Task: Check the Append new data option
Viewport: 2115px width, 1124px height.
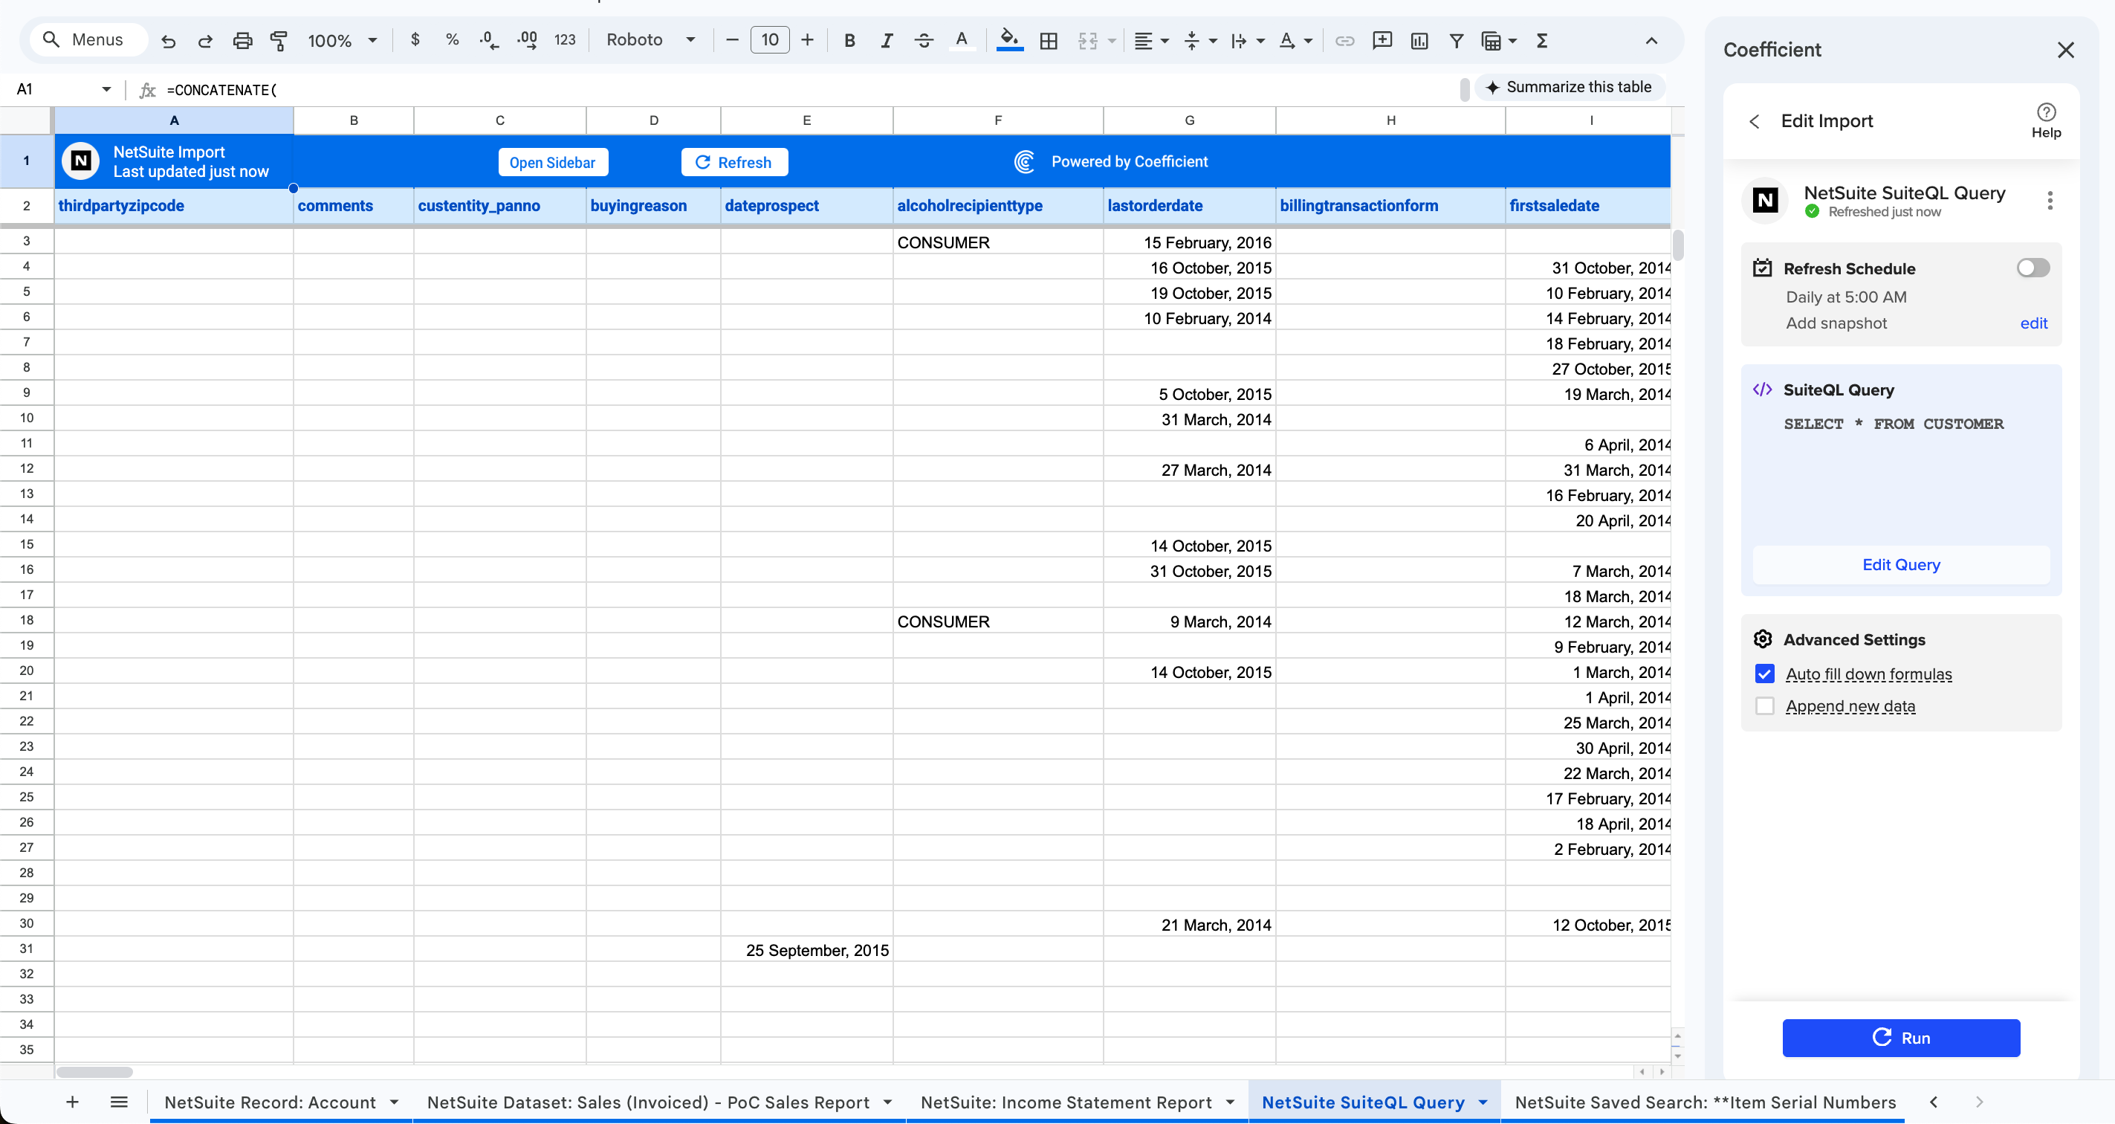Action: (1764, 705)
